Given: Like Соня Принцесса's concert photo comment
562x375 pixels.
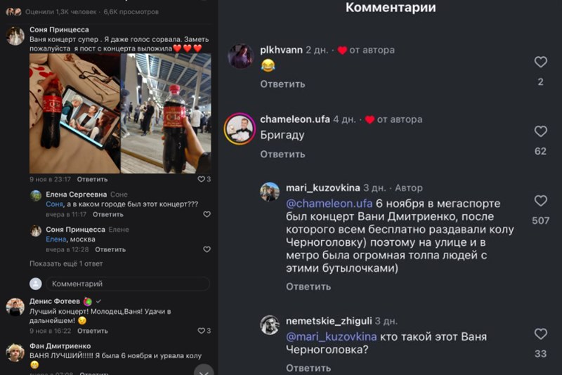Looking at the screenshot, I should point(201,179).
